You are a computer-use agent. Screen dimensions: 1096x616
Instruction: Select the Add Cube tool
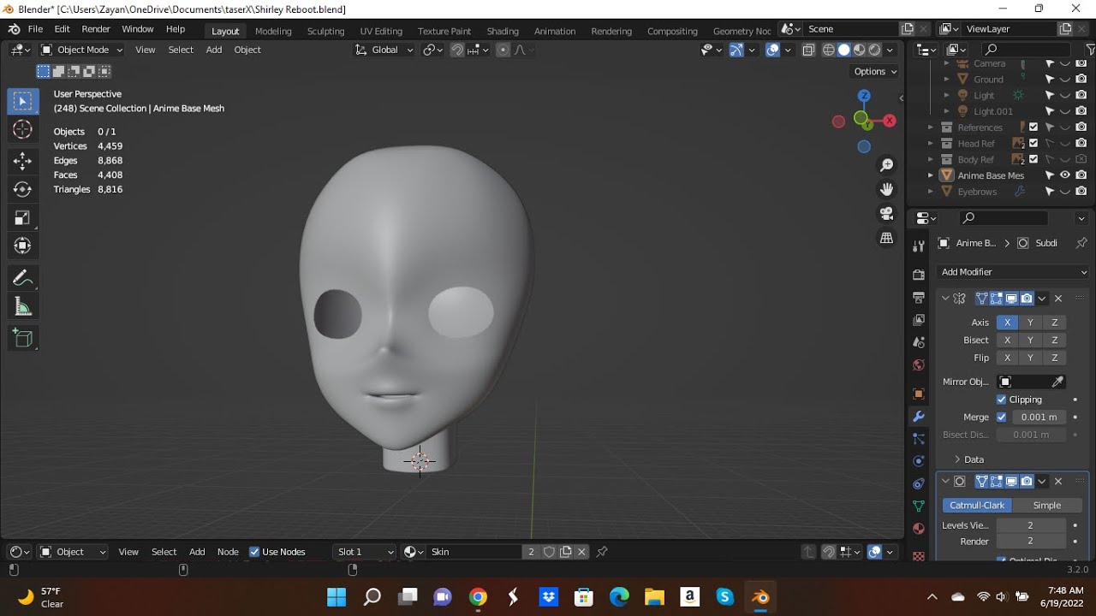(x=23, y=339)
